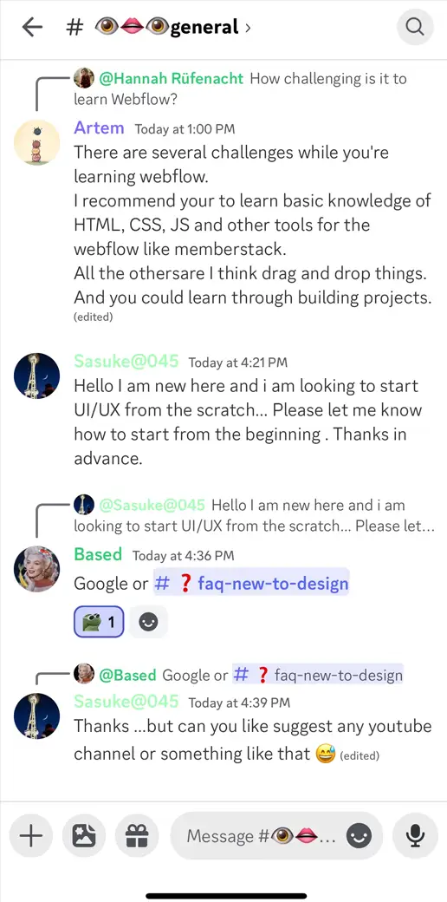447x902 pixels.
Task: Jump to the replied Sasuke@045 message preview
Action: [x=254, y=515]
